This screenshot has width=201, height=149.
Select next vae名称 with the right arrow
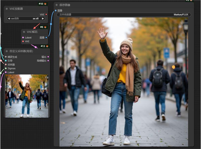point(43,18)
